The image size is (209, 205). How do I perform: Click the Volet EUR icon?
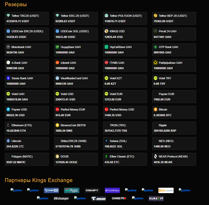(x=106, y=94)
